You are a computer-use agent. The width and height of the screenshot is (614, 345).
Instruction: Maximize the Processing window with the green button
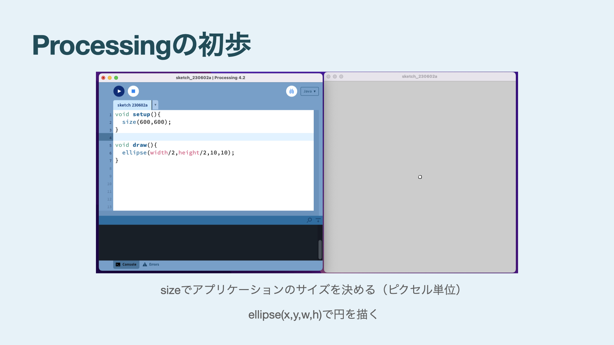116,78
